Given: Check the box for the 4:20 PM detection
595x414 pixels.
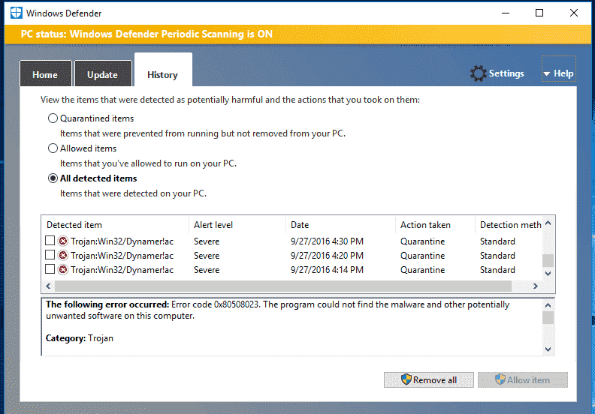Looking at the screenshot, I should point(50,255).
